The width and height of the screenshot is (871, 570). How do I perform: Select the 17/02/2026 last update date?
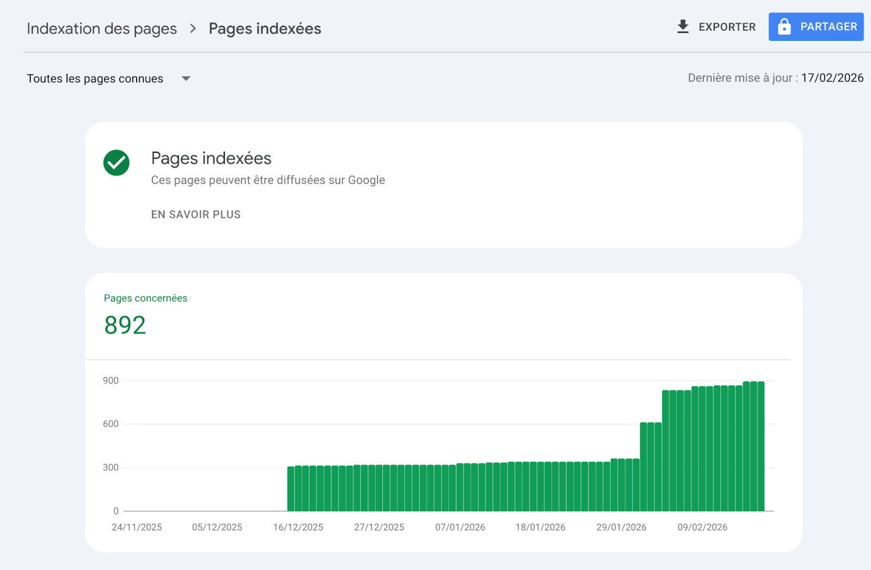tap(832, 78)
